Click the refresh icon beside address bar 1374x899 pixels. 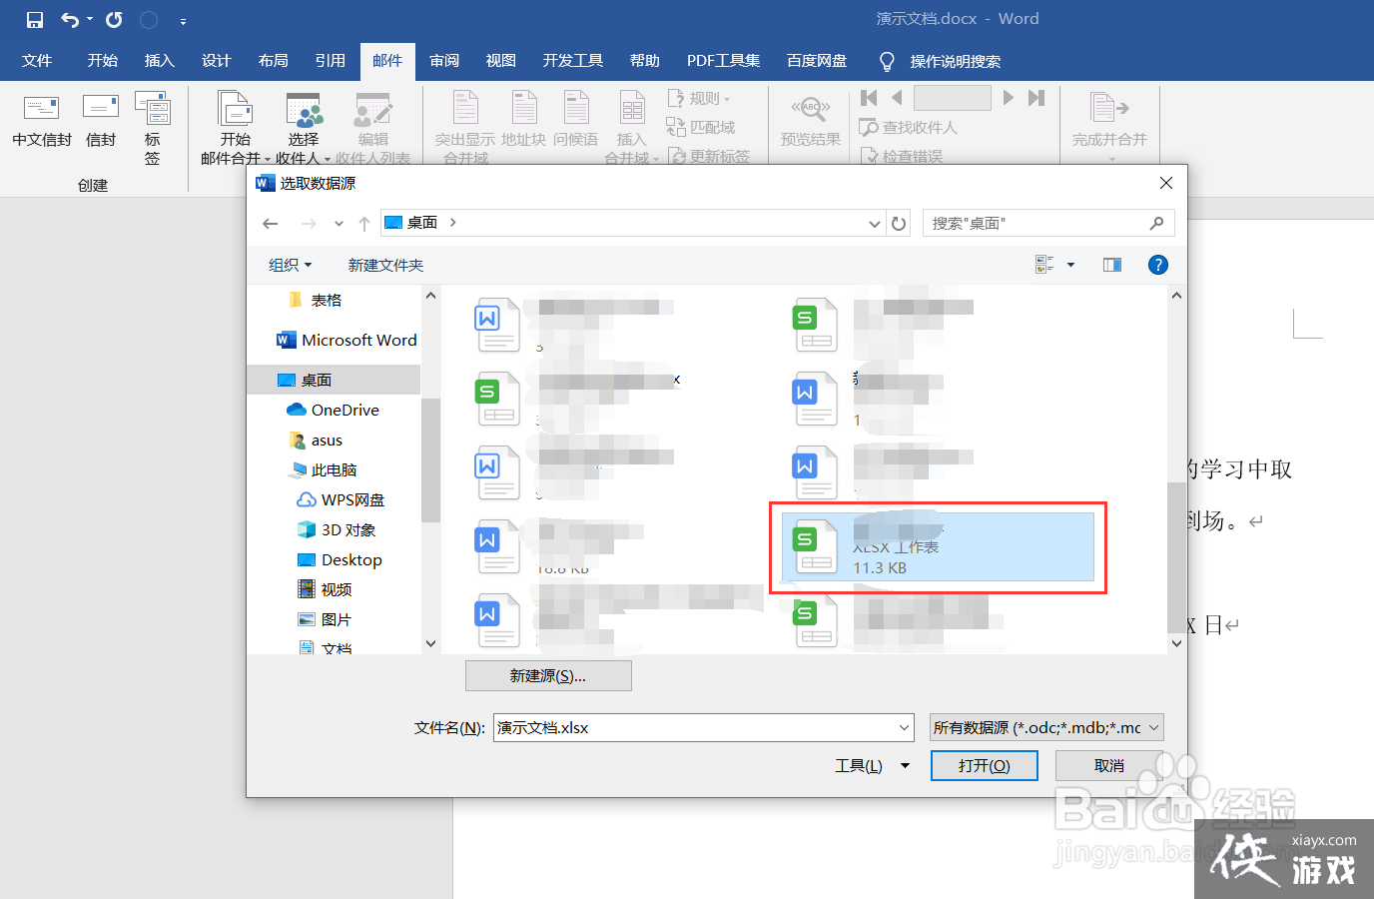tap(899, 224)
